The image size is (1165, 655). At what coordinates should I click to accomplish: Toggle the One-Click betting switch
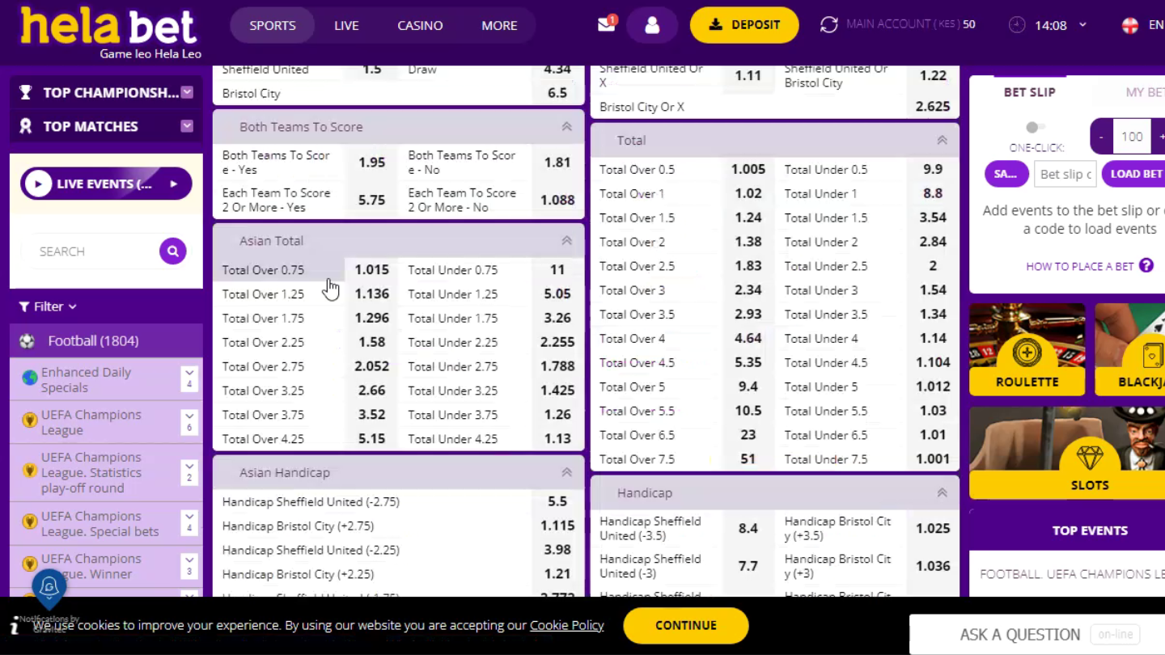coord(1034,127)
